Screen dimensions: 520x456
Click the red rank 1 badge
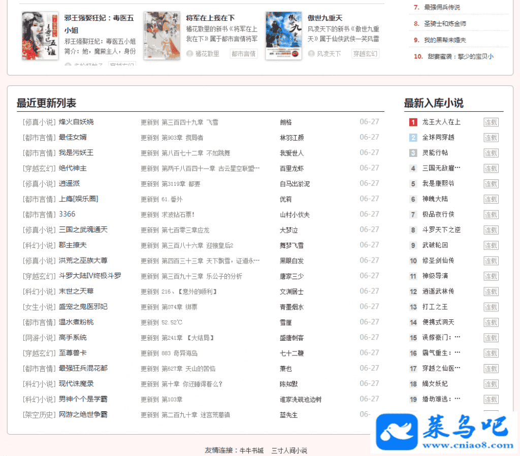[x=413, y=122]
